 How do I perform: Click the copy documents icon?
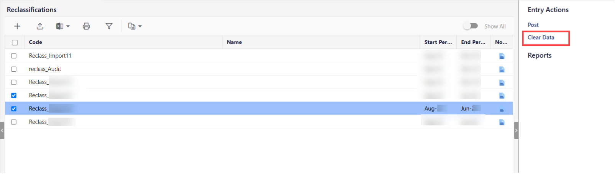coord(132,26)
